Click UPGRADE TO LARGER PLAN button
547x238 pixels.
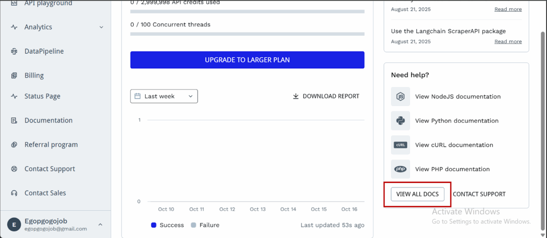pos(247,60)
